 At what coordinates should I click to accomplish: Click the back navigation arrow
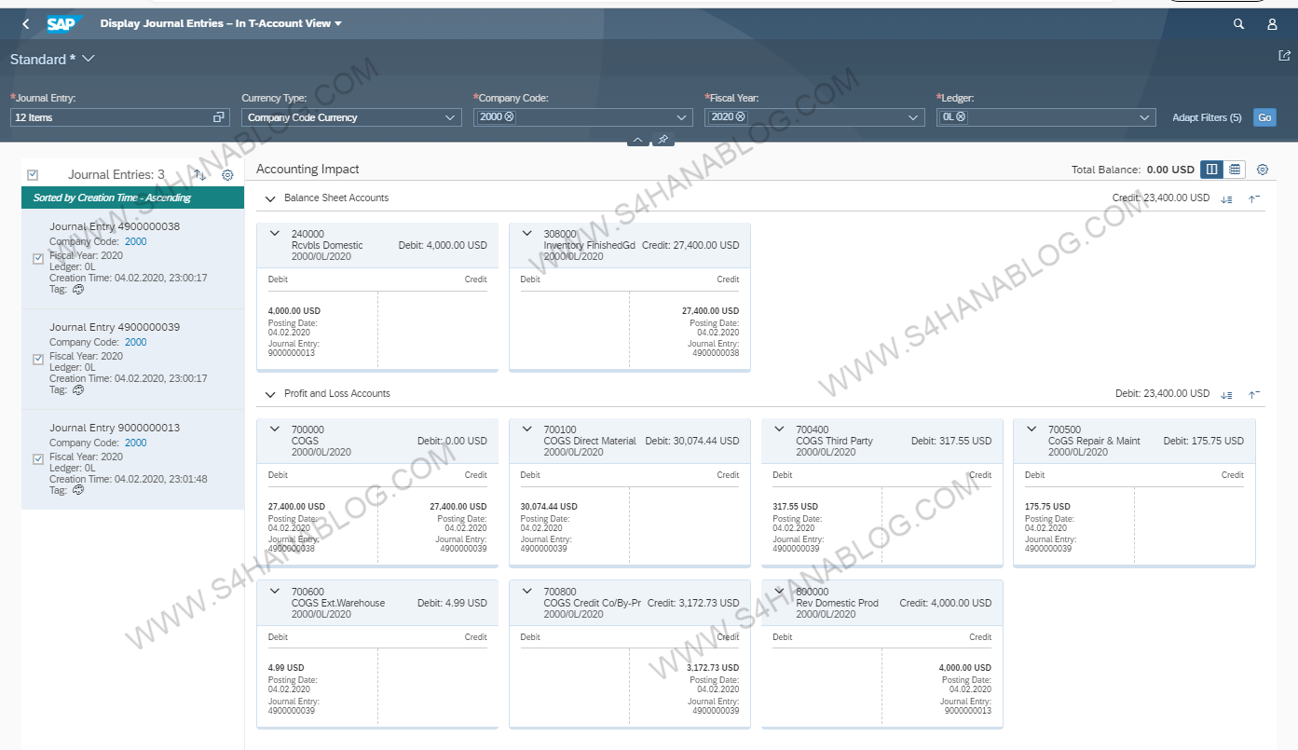tap(26, 23)
